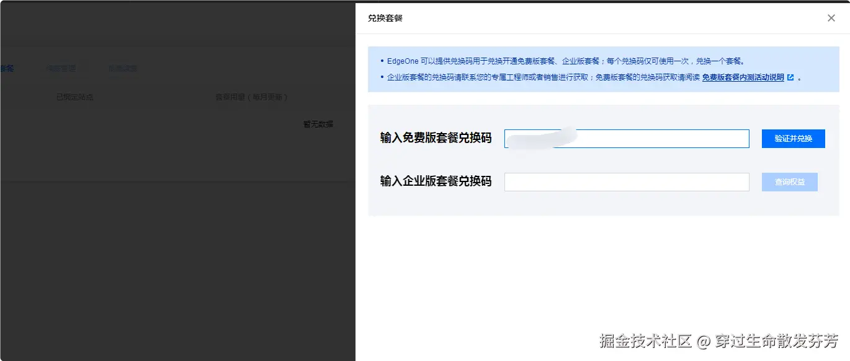The height and width of the screenshot is (361, 850).
Task: Click the 验证并兑换 button
Action: point(793,138)
